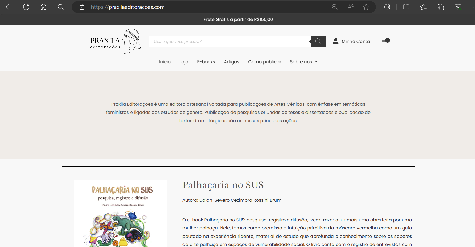Open the Artigos menu item
This screenshot has width=475, height=247.
click(x=232, y=62)
